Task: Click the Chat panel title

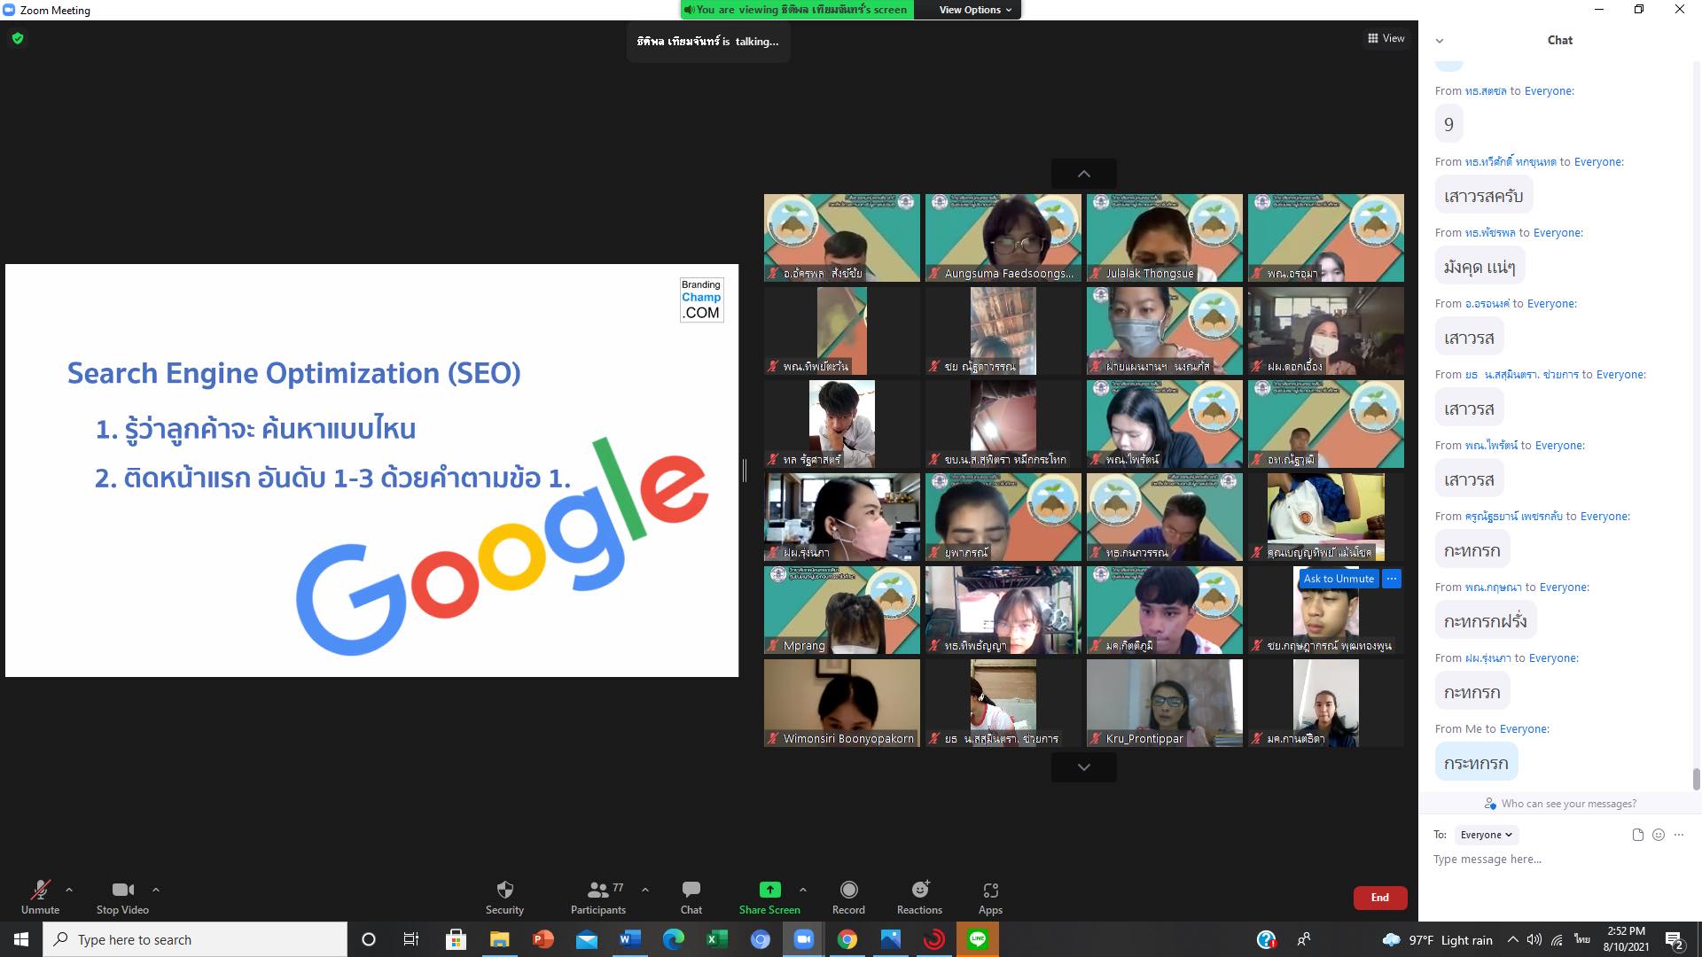Action: point(1559,40)
